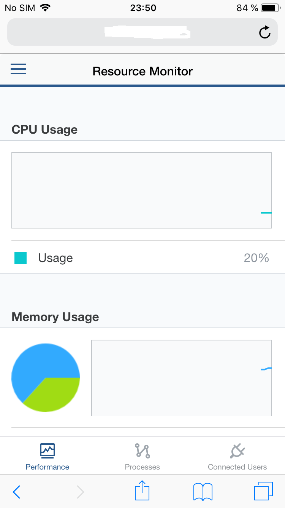Select the Processes tab label
The width and height of the screenshot is (285, 508).
point(142,467)
